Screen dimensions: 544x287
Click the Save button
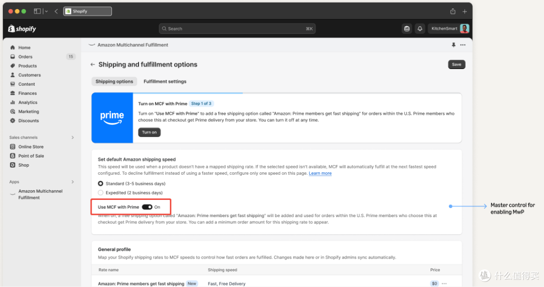456,64
